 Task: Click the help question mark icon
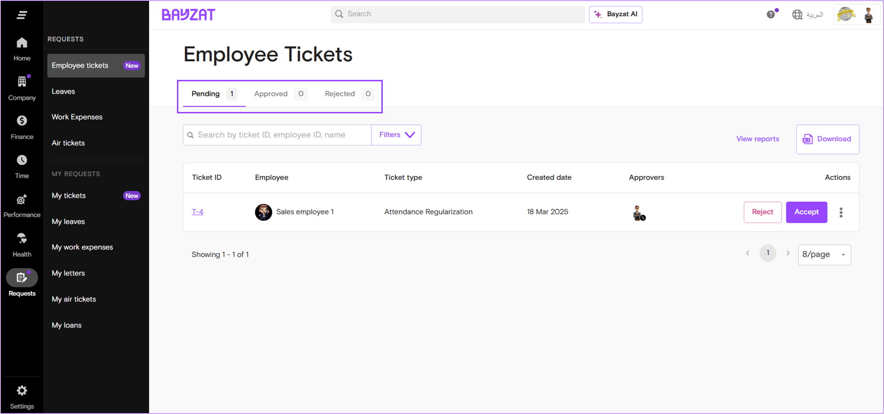click(771, 15)
